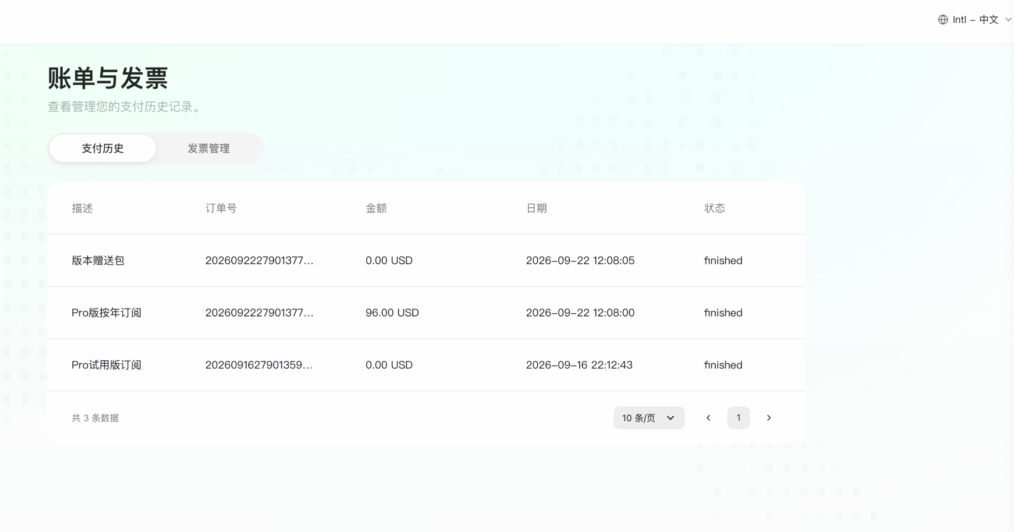Switch to the 发票管理 tab
Image resolution: width=1014 pixels, height=532 pixels.
coord(209,149)
